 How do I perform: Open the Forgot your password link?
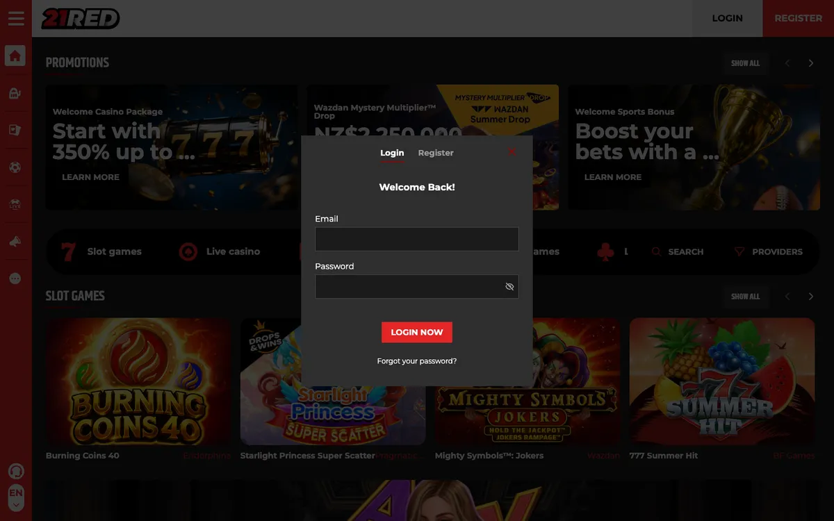(417, 361)
